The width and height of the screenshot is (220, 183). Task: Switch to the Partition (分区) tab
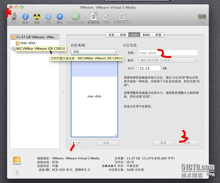(x=134, y=35)
